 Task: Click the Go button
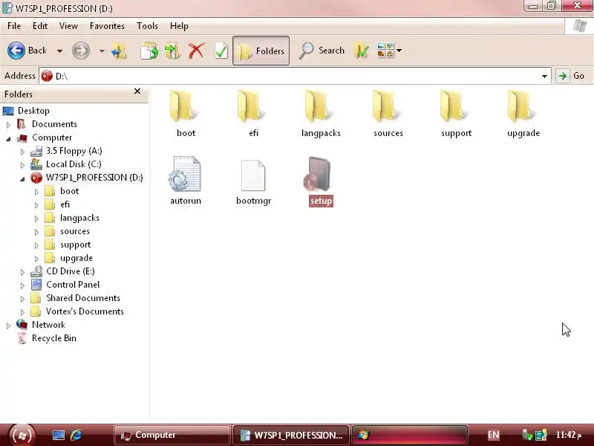point(571,76)
